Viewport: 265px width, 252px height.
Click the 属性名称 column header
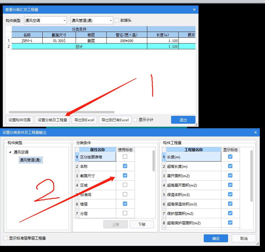click(98, 150)
